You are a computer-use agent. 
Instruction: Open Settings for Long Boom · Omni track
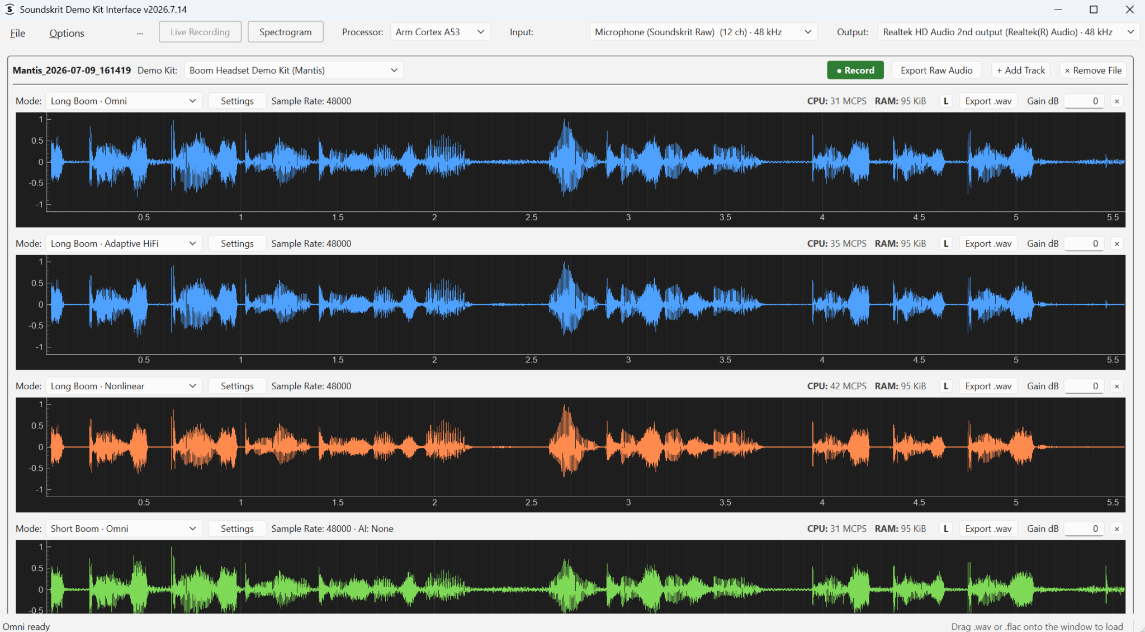pyautogui.click(x=237, y=101)
